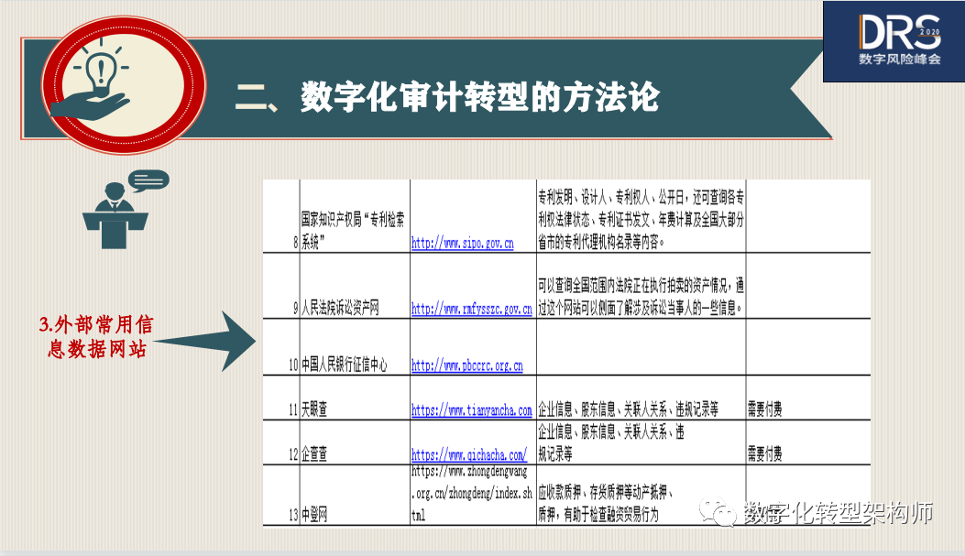Viewport: 965px width, 556px height.
Task: Click the 数字风险峰会 caption under DRS logo
Action: click(x=900, y=59)
